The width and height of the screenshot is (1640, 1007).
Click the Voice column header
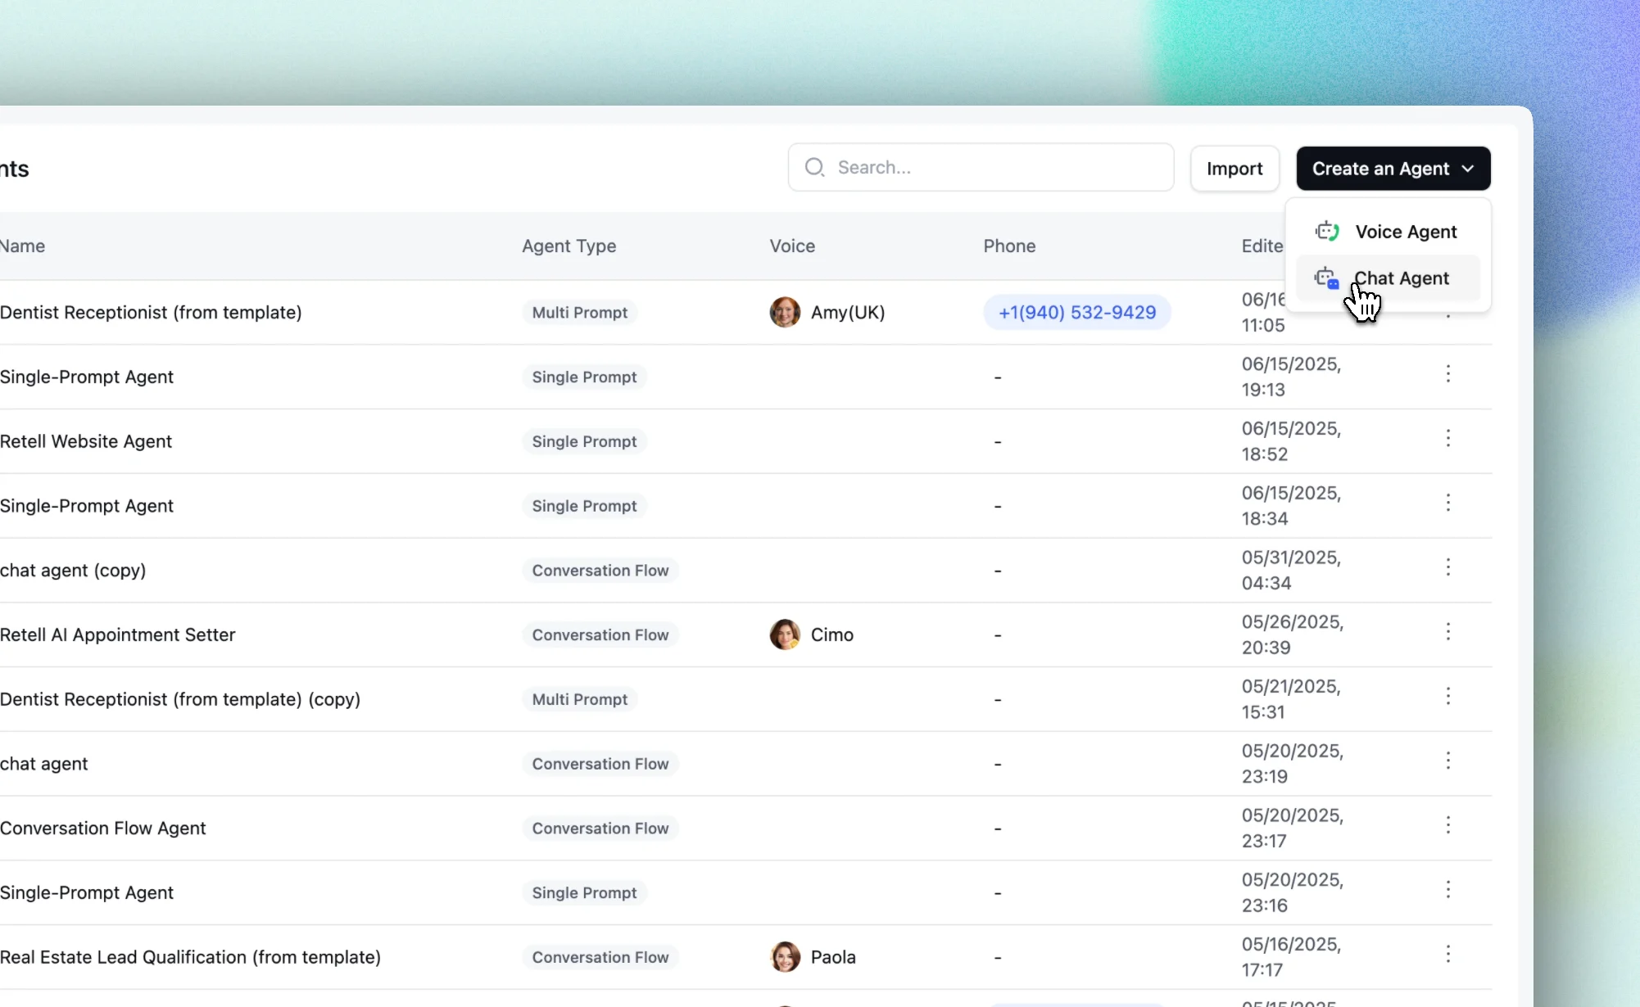(x=792, y=246)
